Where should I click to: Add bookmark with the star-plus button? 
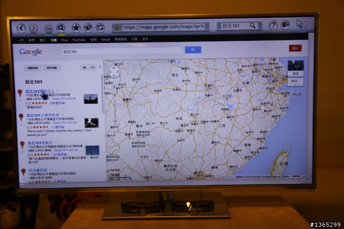point(88,27)
